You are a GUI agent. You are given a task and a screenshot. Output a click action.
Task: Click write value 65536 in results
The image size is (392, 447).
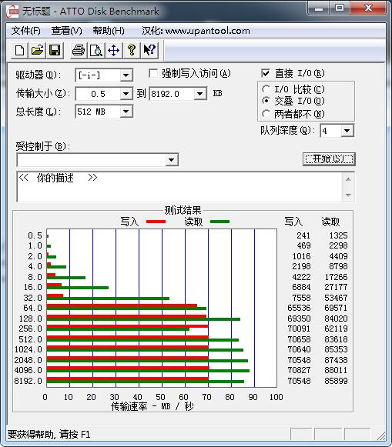[x=299, y=308]
